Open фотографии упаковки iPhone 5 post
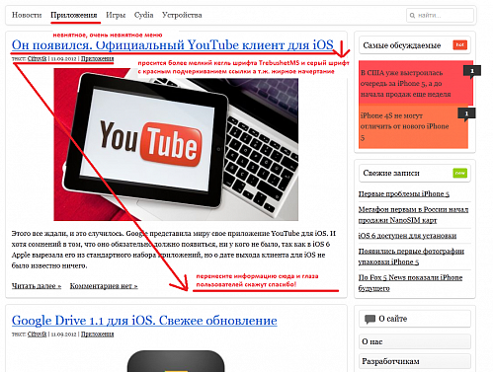This screenshot has height=372, width=493. click(411, 257)
